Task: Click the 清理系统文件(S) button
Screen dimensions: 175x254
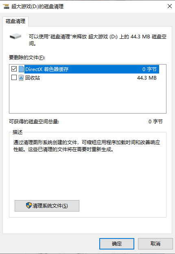Action: coord(47,206)
